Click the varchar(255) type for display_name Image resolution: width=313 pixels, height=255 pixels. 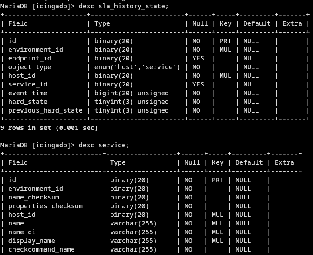coord(133,241)
